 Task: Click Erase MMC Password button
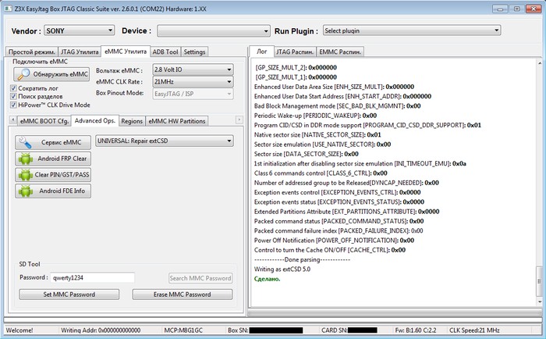(182, 294)
